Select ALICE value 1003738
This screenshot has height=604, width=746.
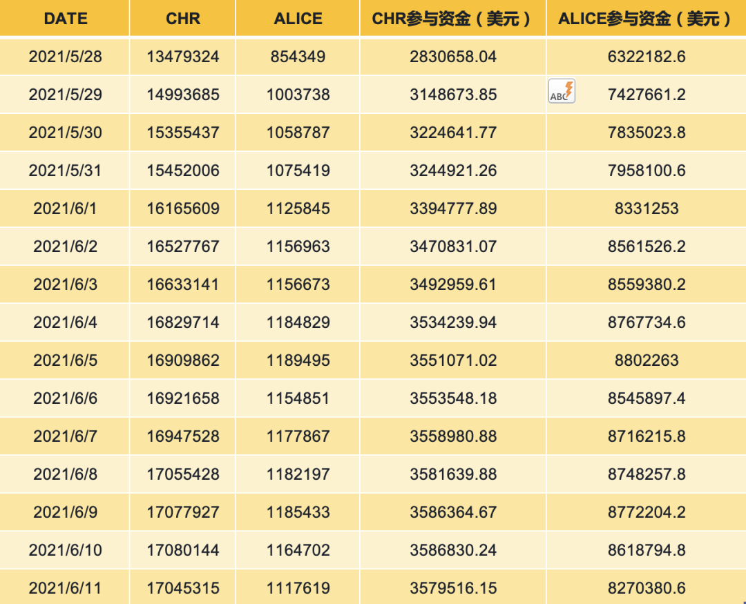tap(298, 94)
